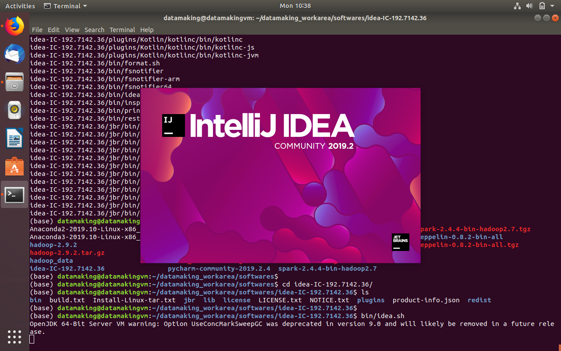Click the 'bin/idea.sh' command text
561x351 pixels.
pos(383,316)
